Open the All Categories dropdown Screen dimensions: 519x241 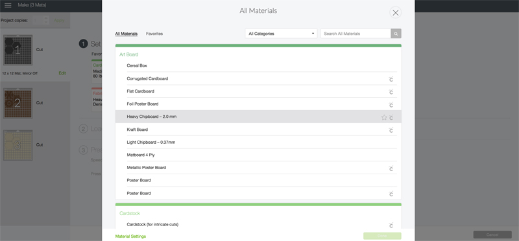tap(281, 34)
